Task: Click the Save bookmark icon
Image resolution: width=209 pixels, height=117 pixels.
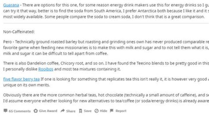Action: tap(81, 111)
